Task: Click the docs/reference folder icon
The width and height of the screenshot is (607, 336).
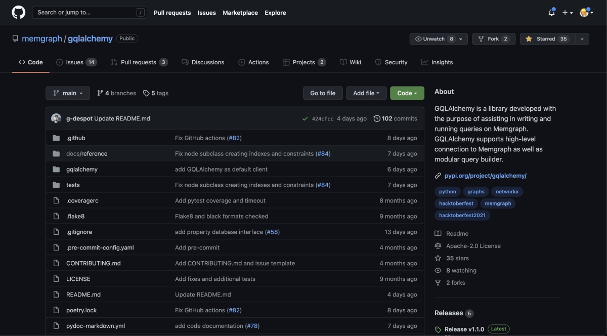Action: (56, 154)
